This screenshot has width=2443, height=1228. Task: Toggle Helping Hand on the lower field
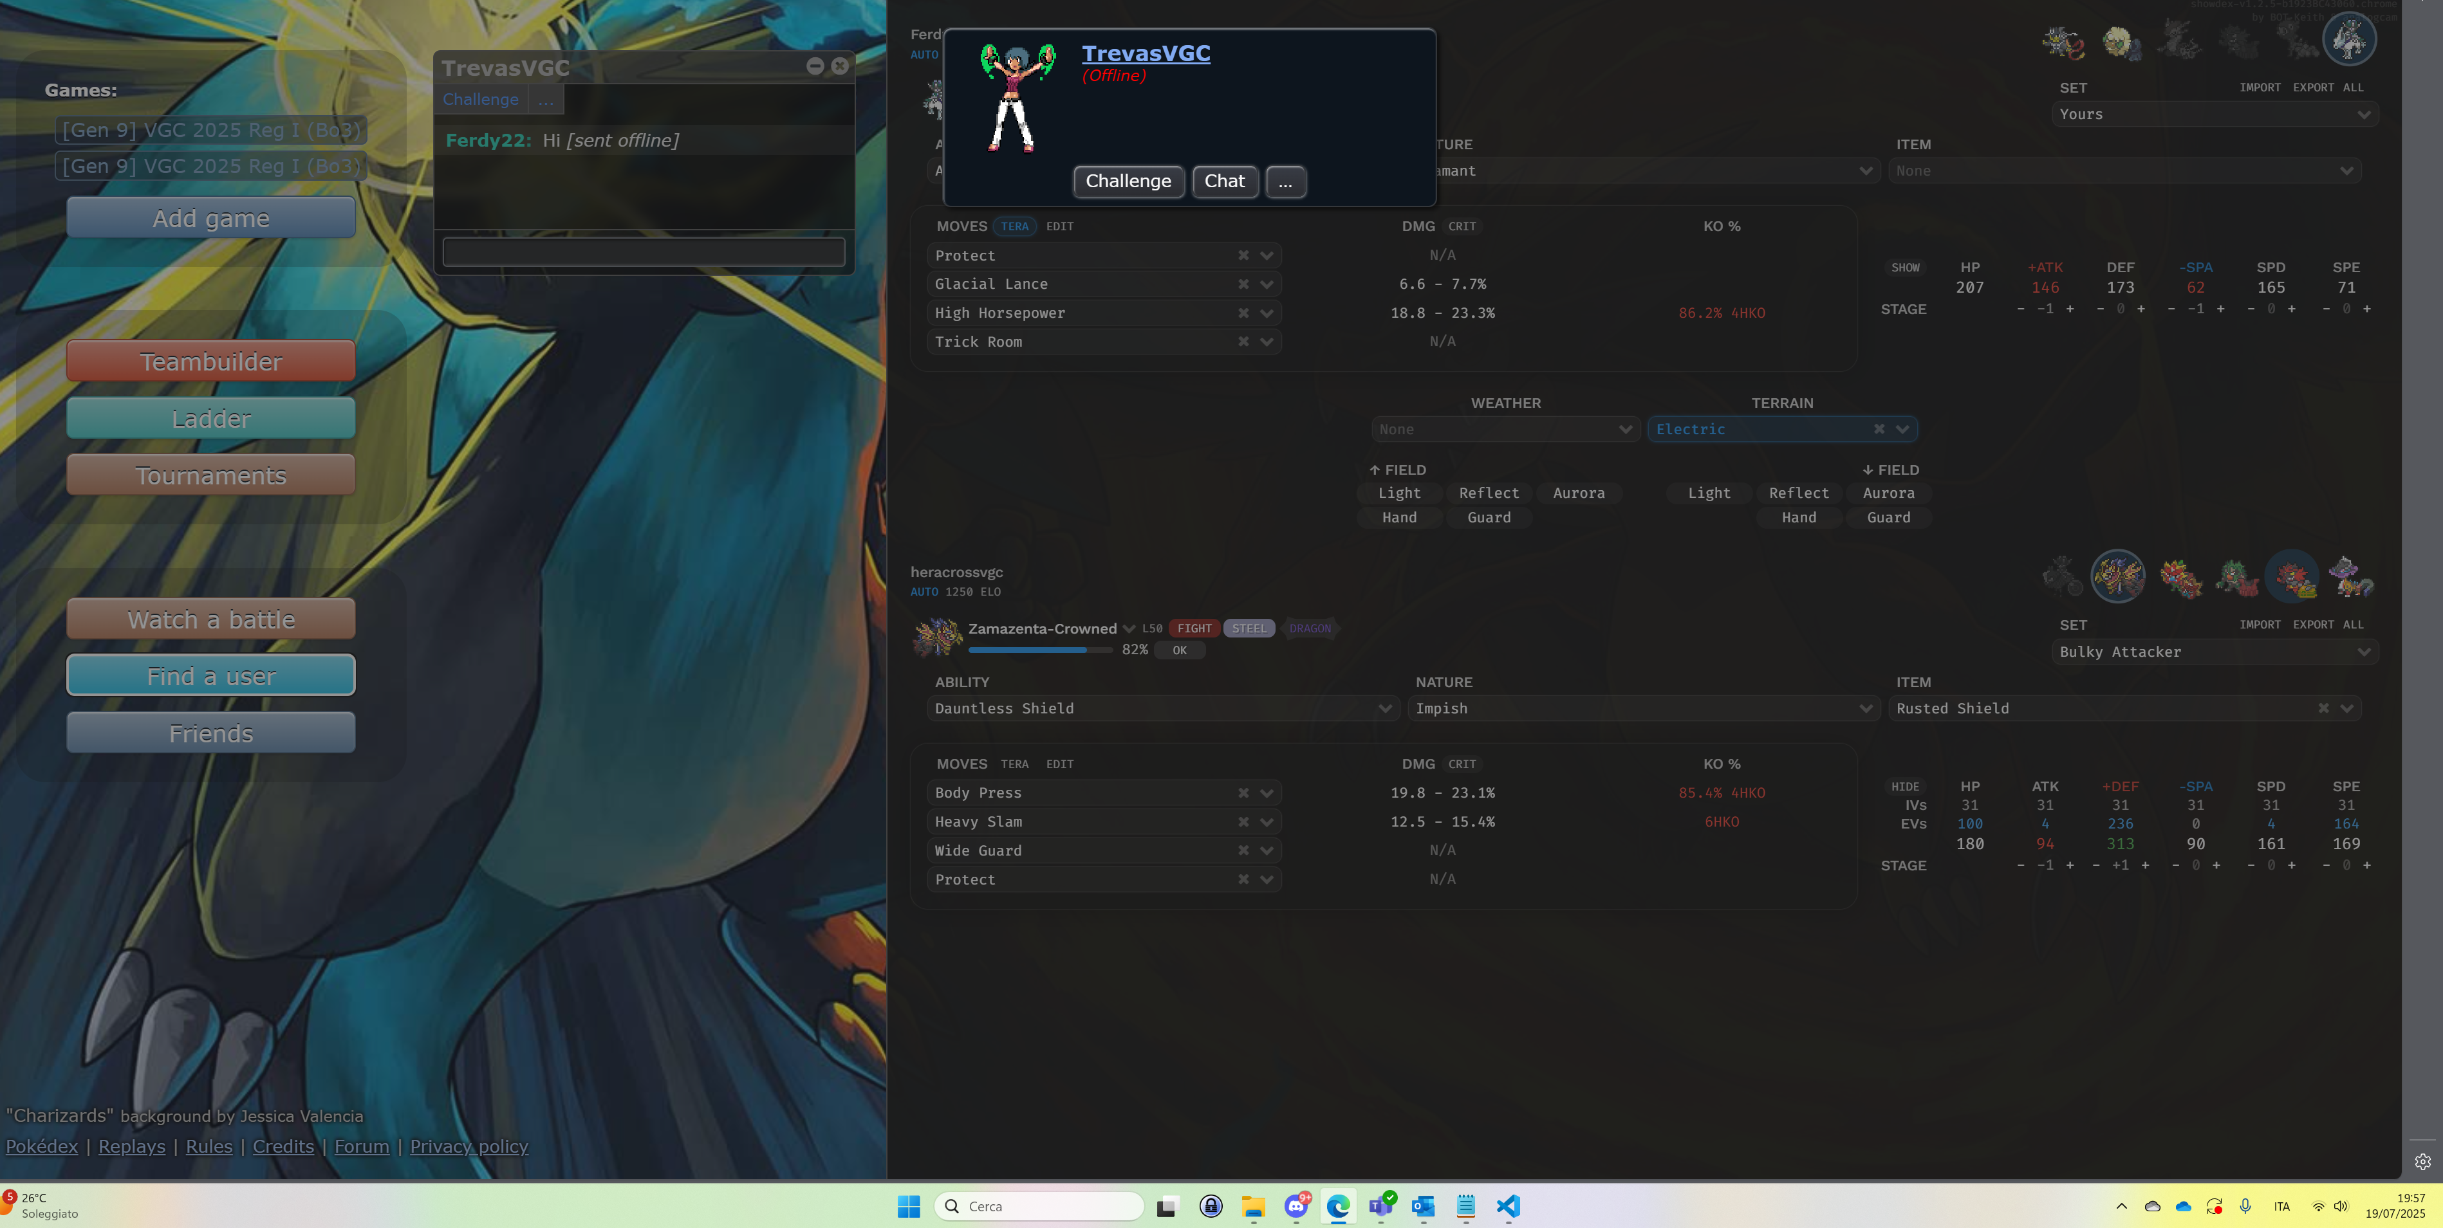click(x=1798, y=518)
